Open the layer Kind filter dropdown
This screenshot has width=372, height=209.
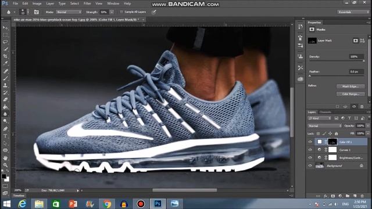coord(319,118)
